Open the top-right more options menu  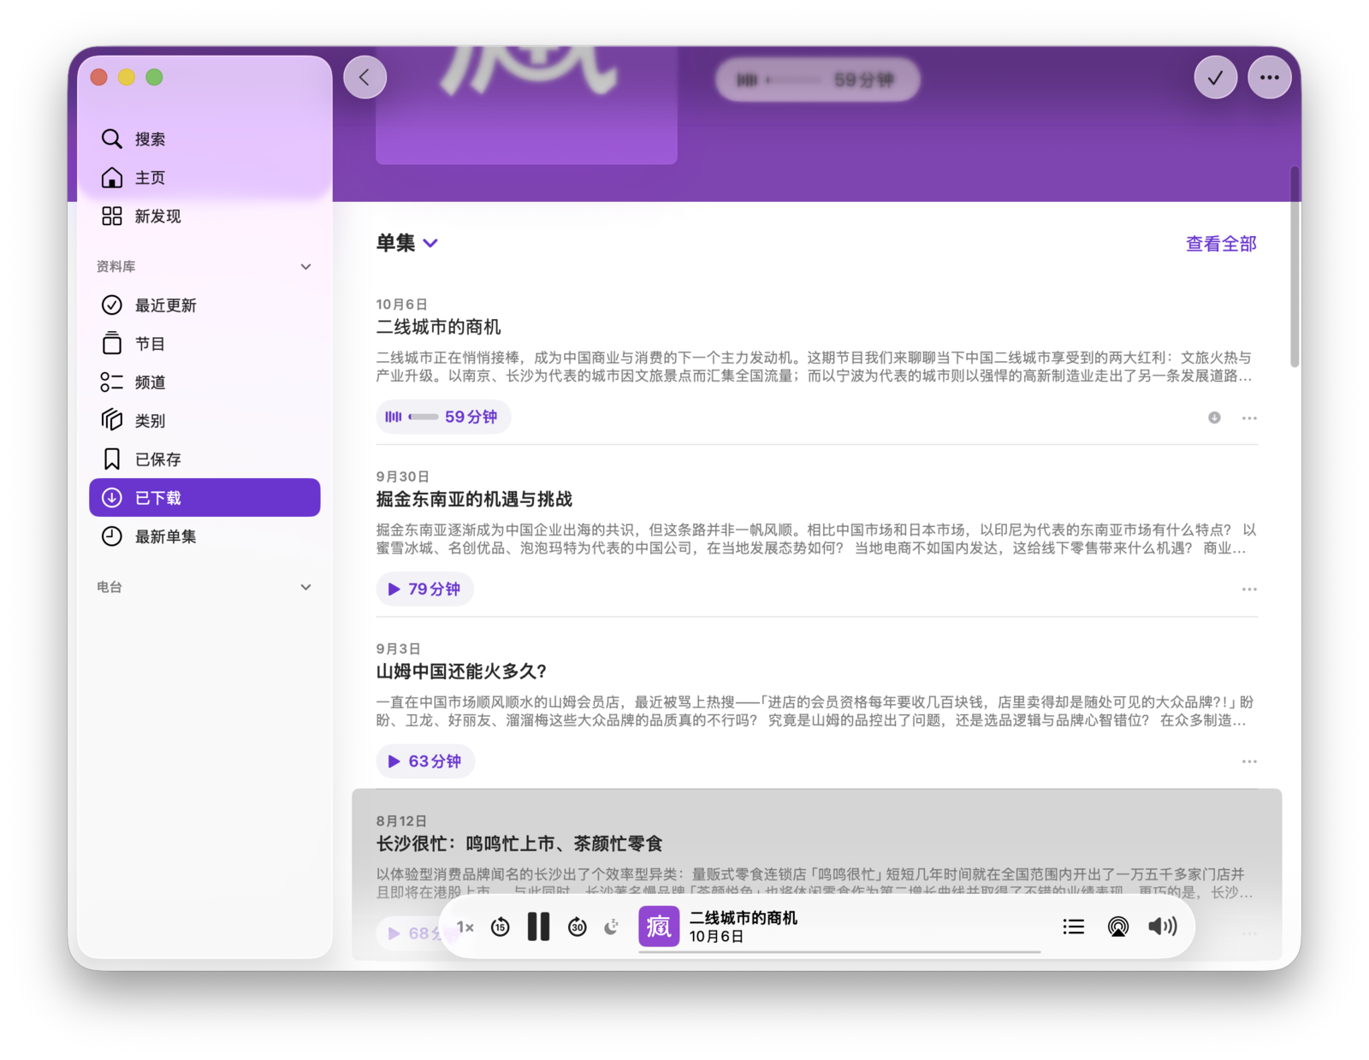(1269, 78)
